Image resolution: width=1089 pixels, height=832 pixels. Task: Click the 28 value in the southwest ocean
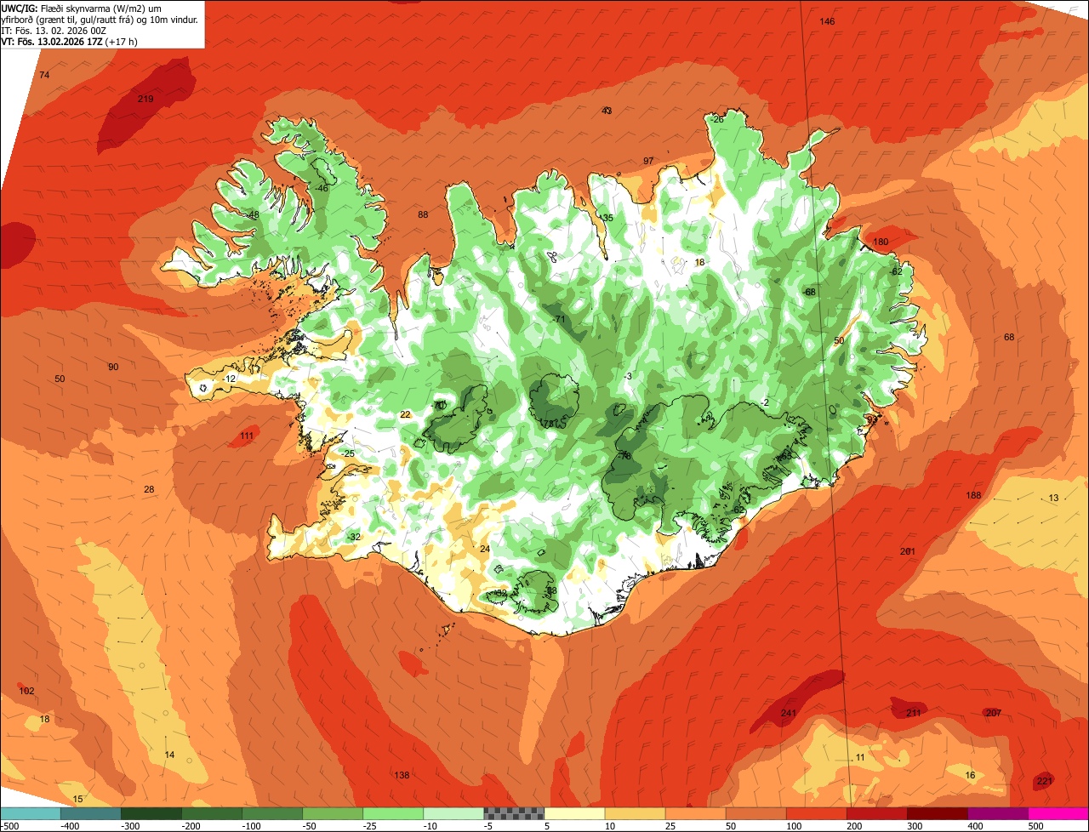pyautogui.click(x=149, y=489)
